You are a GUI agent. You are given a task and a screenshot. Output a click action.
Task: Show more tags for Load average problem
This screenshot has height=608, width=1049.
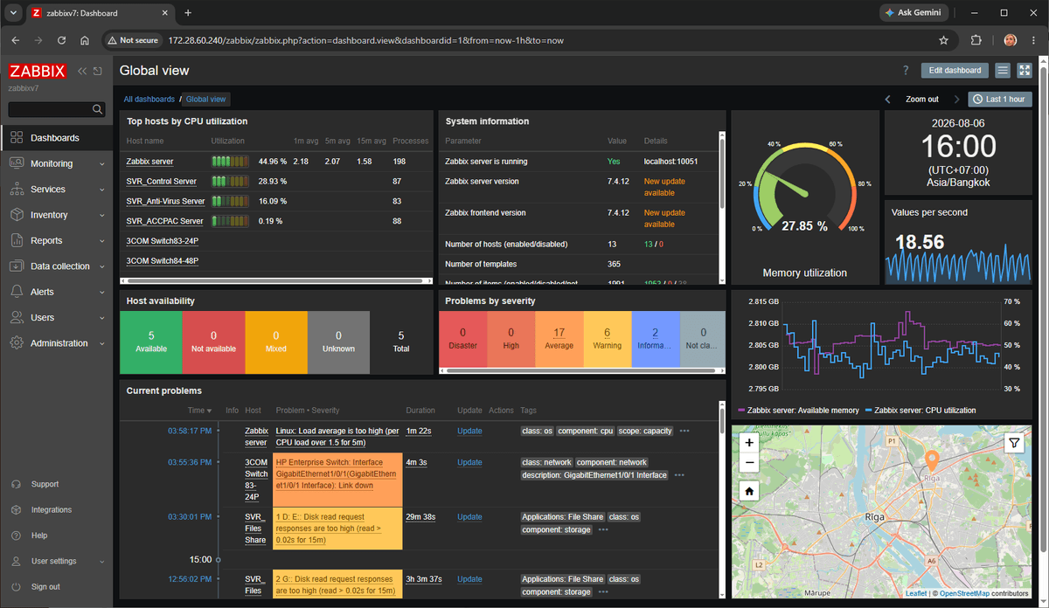click(x=684, y=431)
